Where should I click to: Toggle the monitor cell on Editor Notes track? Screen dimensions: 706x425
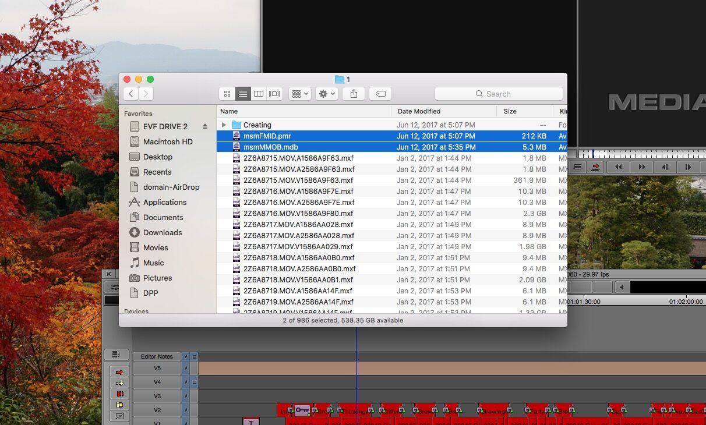(195, 356)
